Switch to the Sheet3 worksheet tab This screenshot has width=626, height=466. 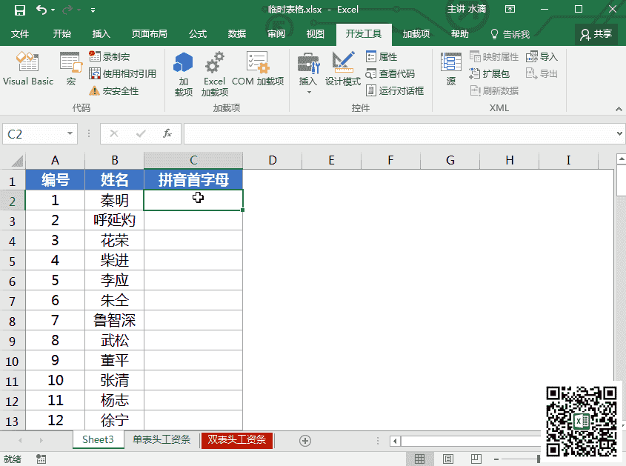99,439
